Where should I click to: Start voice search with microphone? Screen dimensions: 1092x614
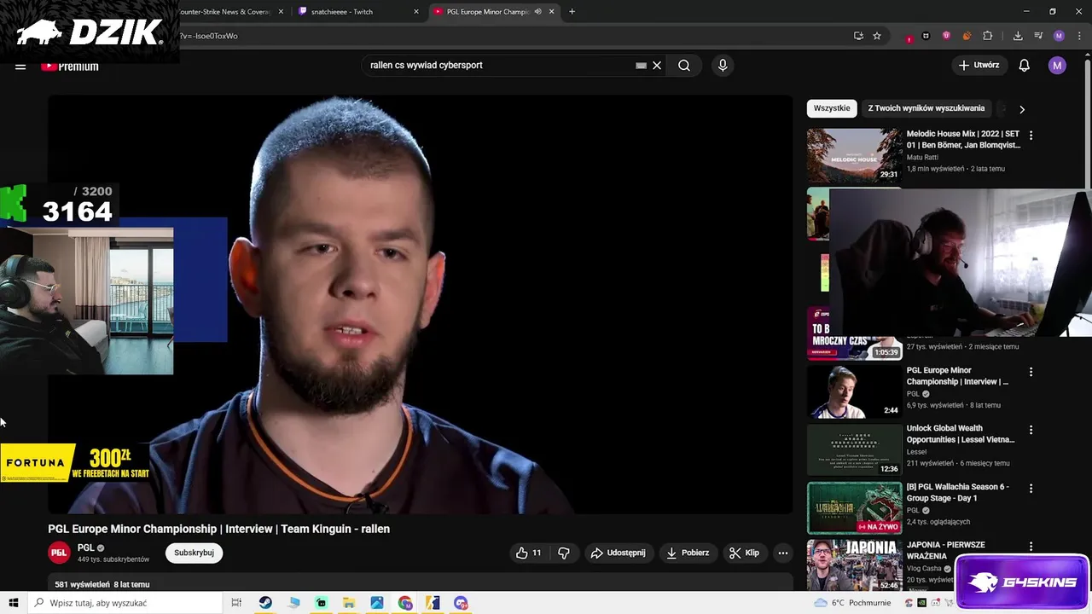click(723, 65)
